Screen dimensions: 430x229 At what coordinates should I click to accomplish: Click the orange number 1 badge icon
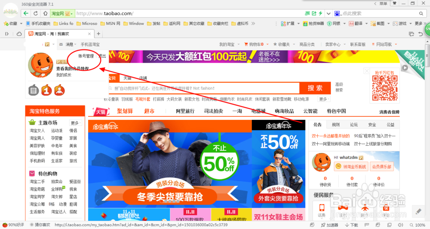pyautogui.click(x=46, y=90)
